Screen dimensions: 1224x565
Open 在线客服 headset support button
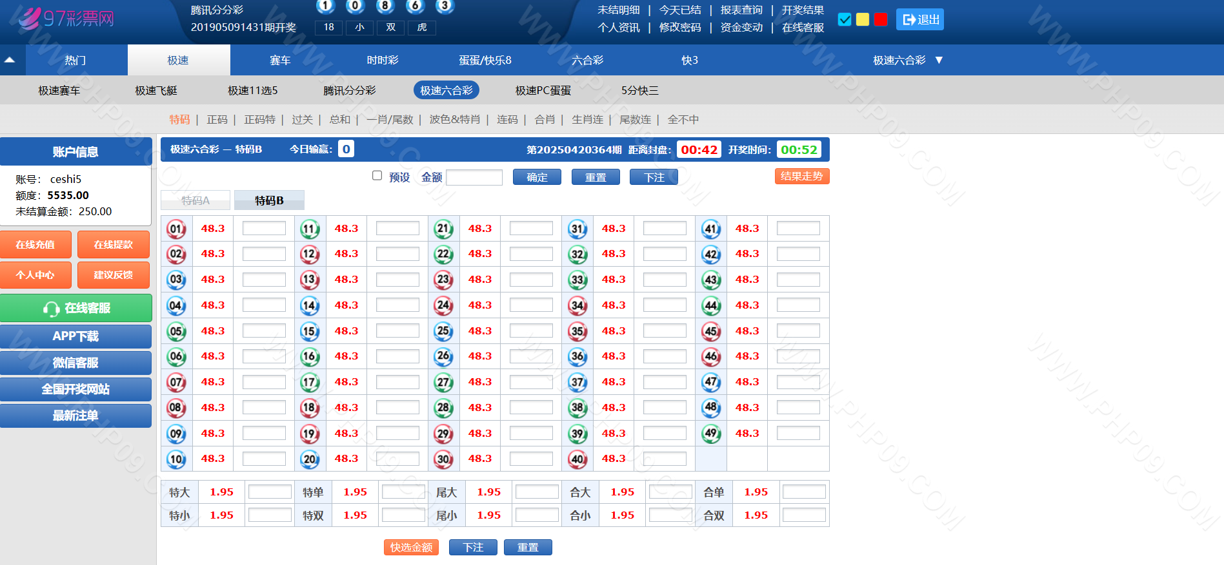(76, 308)
